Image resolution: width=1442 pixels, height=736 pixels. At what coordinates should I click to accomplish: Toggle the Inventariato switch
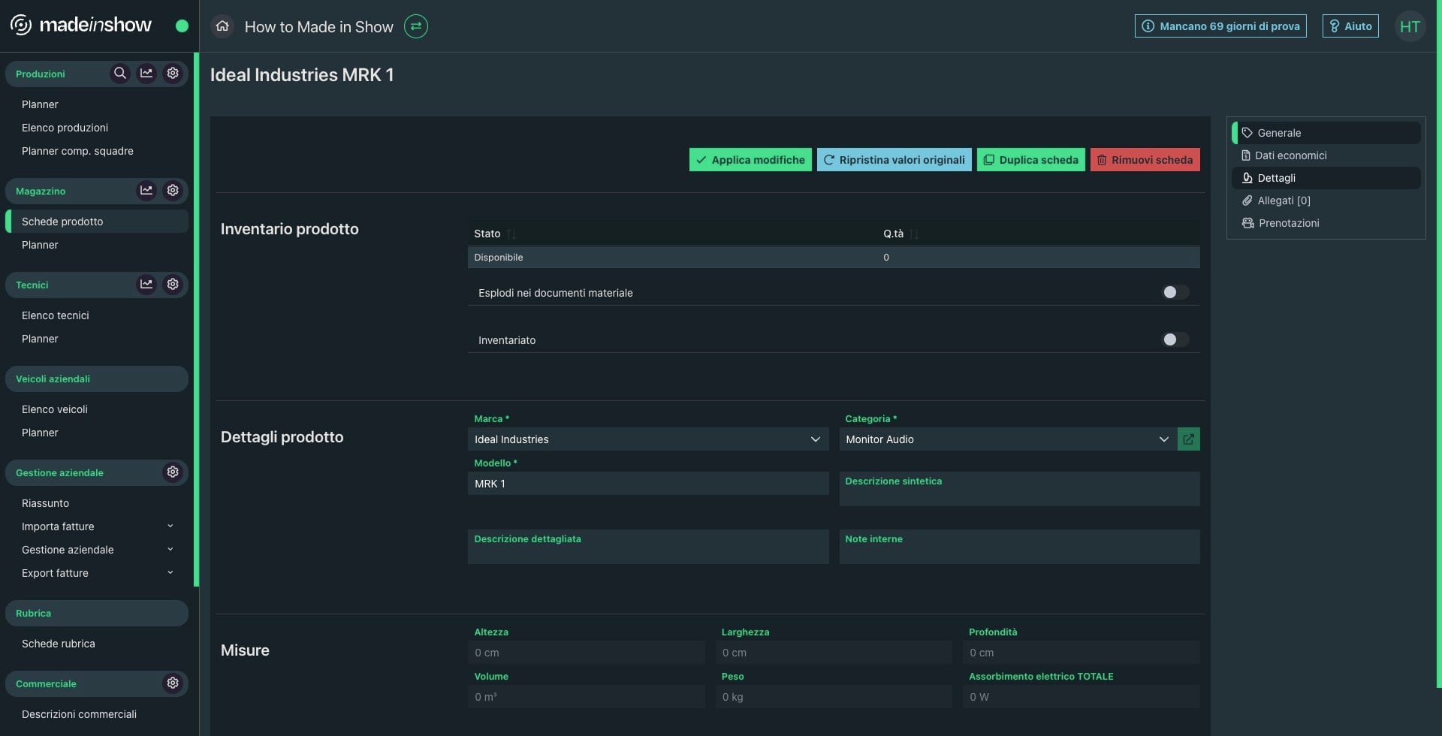(x=1175, y=339)
